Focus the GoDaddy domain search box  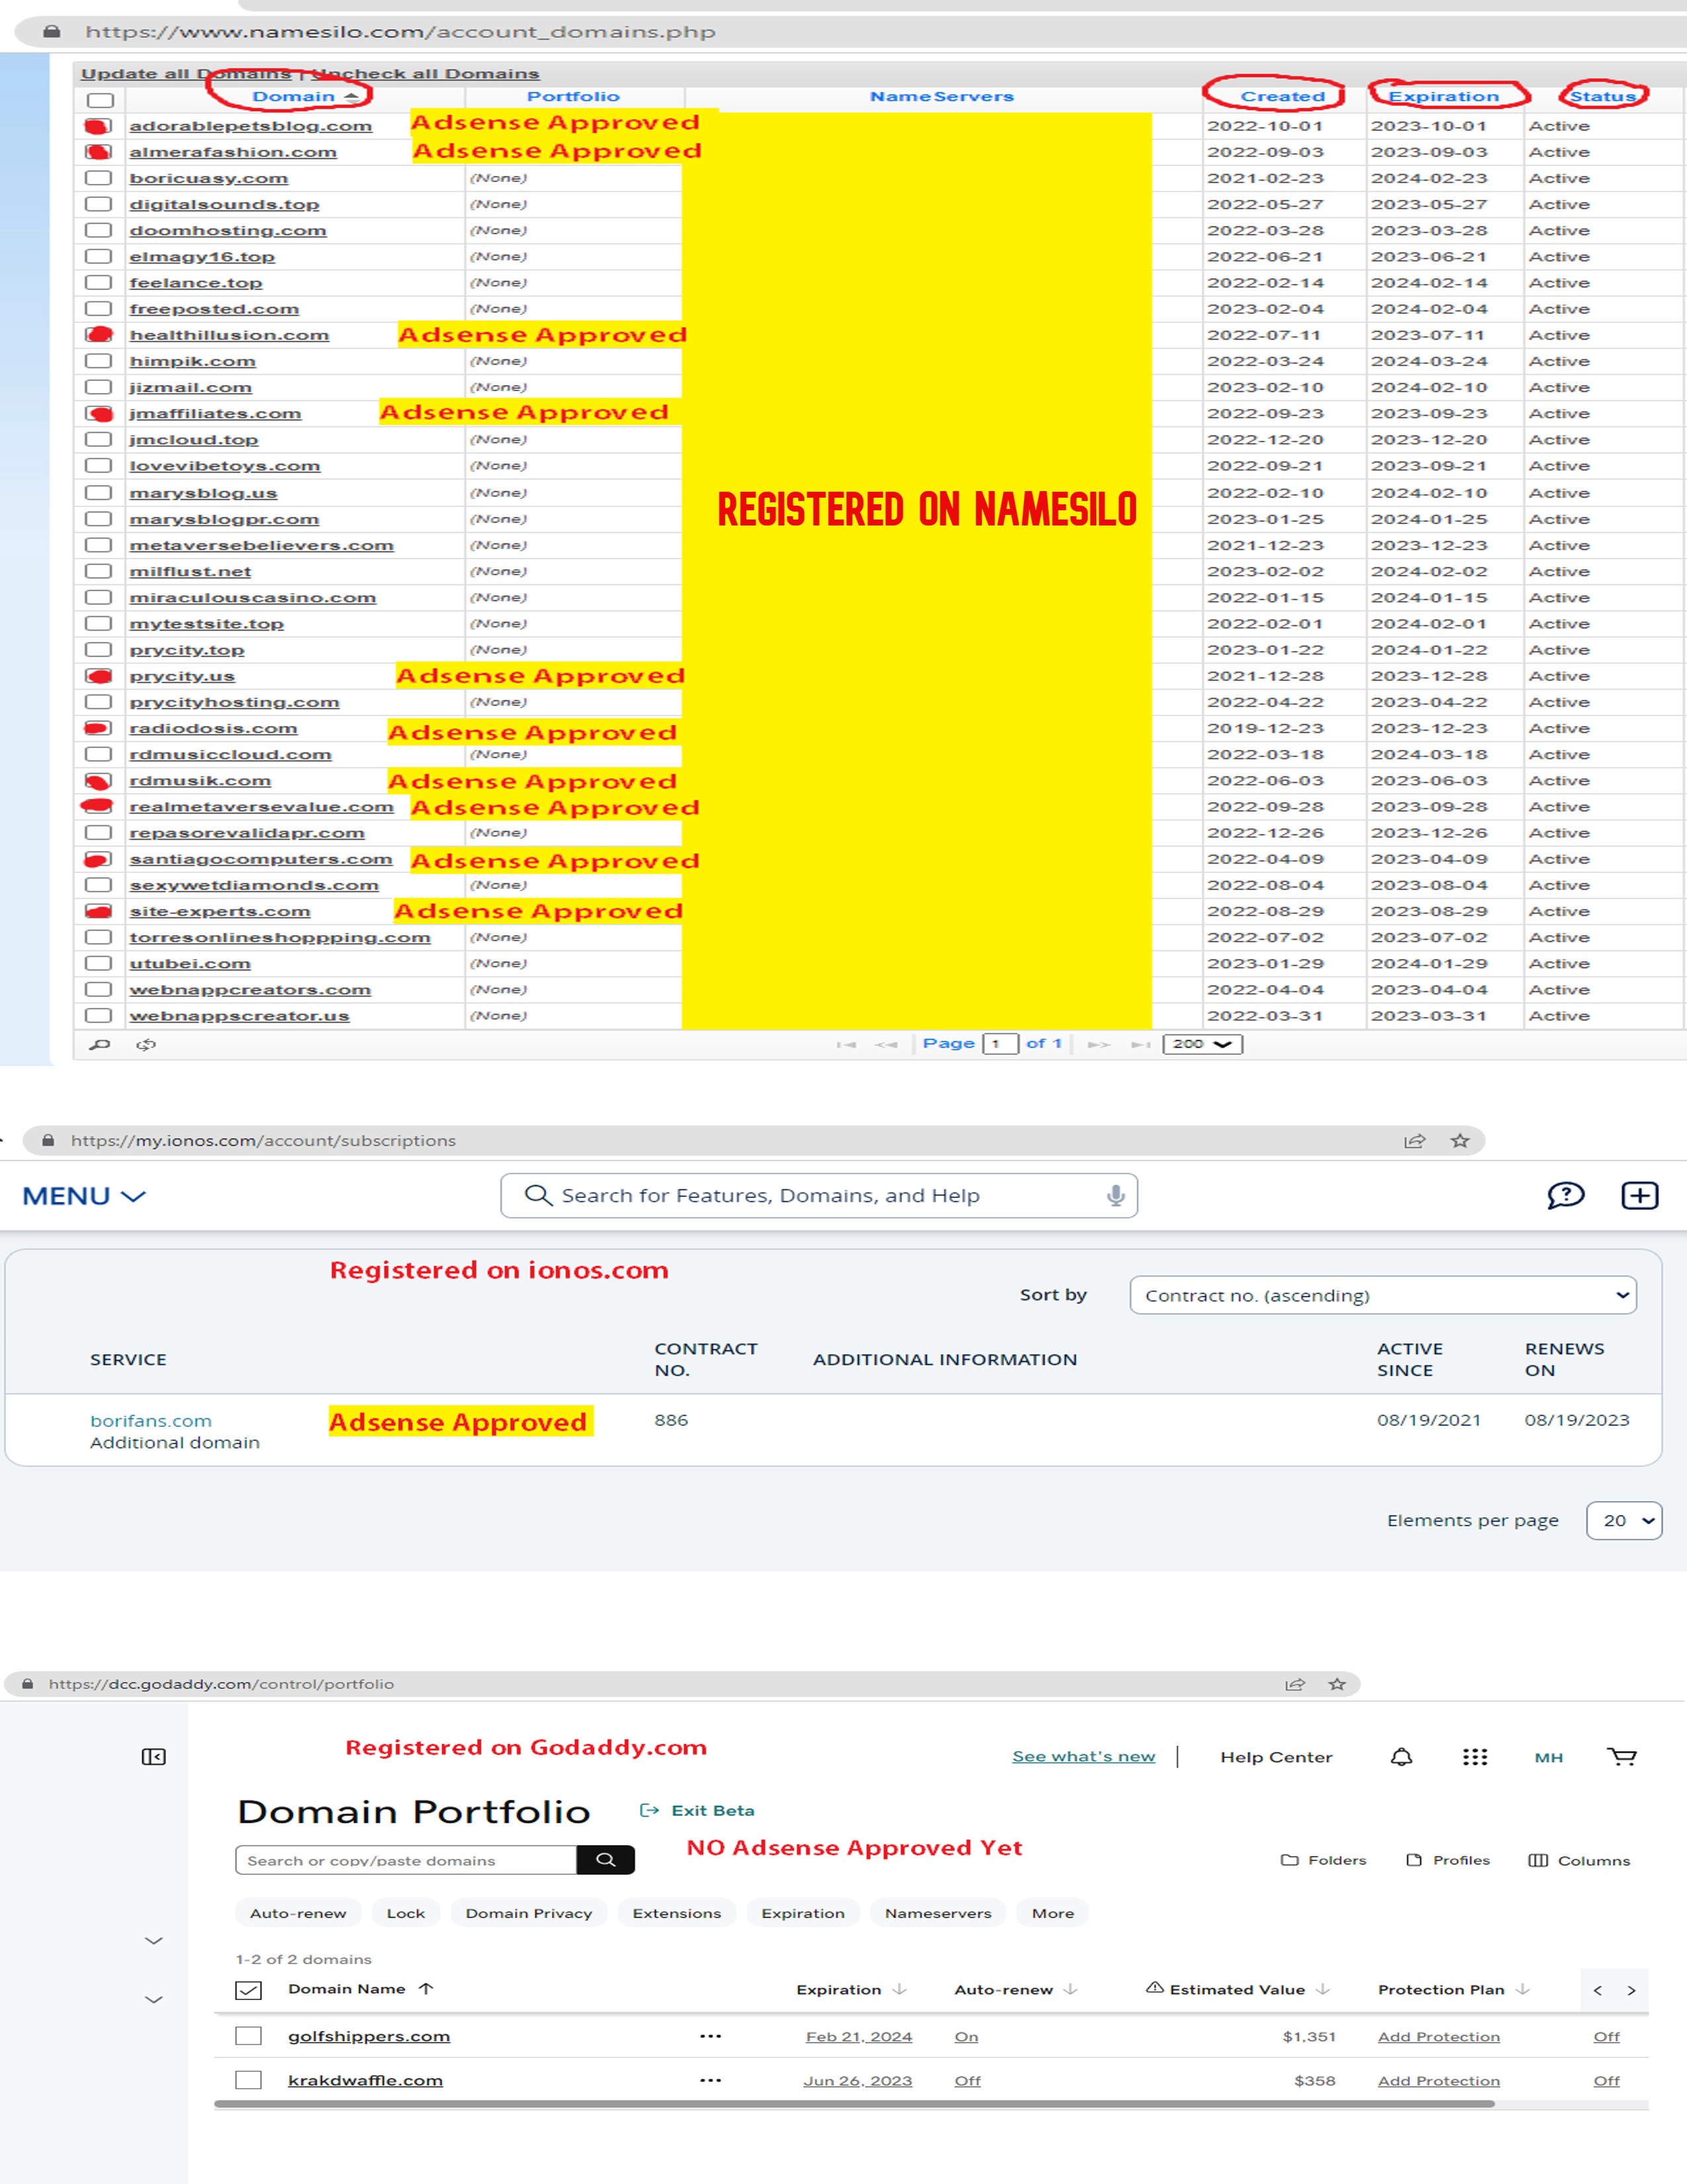(406, 1860)
